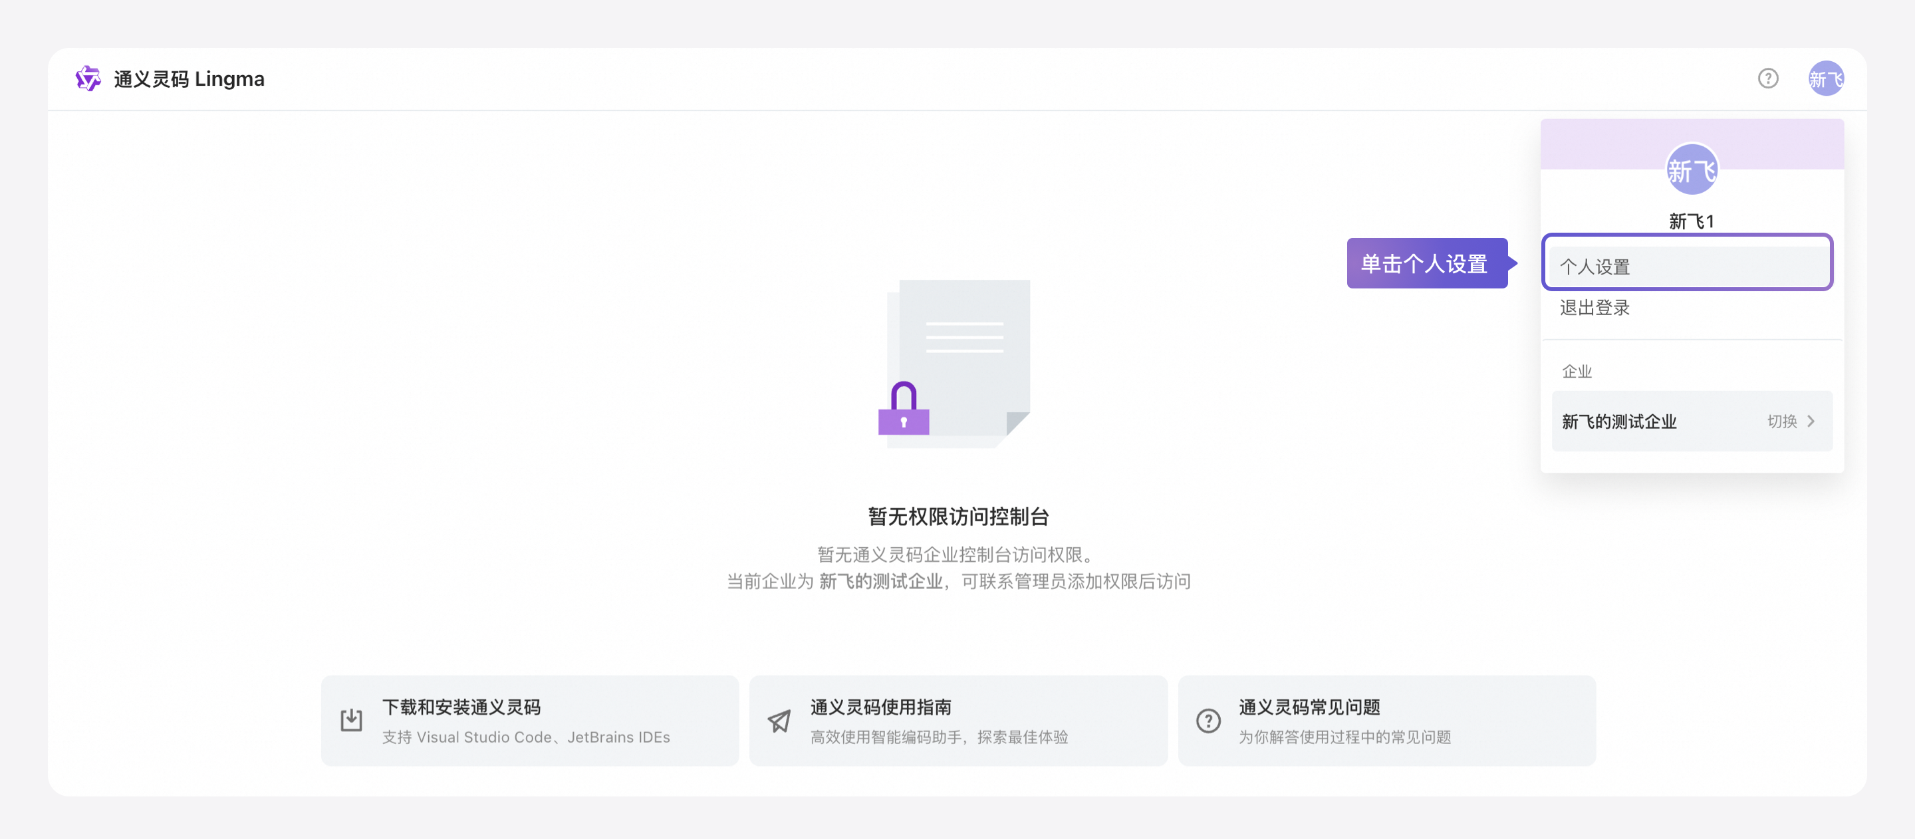Click the download icon on 下载和安装 card

(x=351, y=720)
